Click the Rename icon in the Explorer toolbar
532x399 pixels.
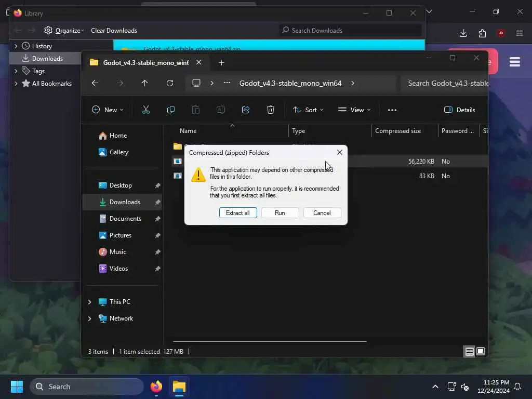[220, 110]
